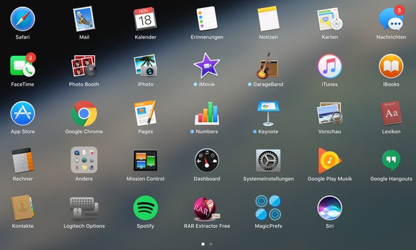The image size is (416, 250).
Task: Click the red badge on Nachrichten
Action: (399, 11)
